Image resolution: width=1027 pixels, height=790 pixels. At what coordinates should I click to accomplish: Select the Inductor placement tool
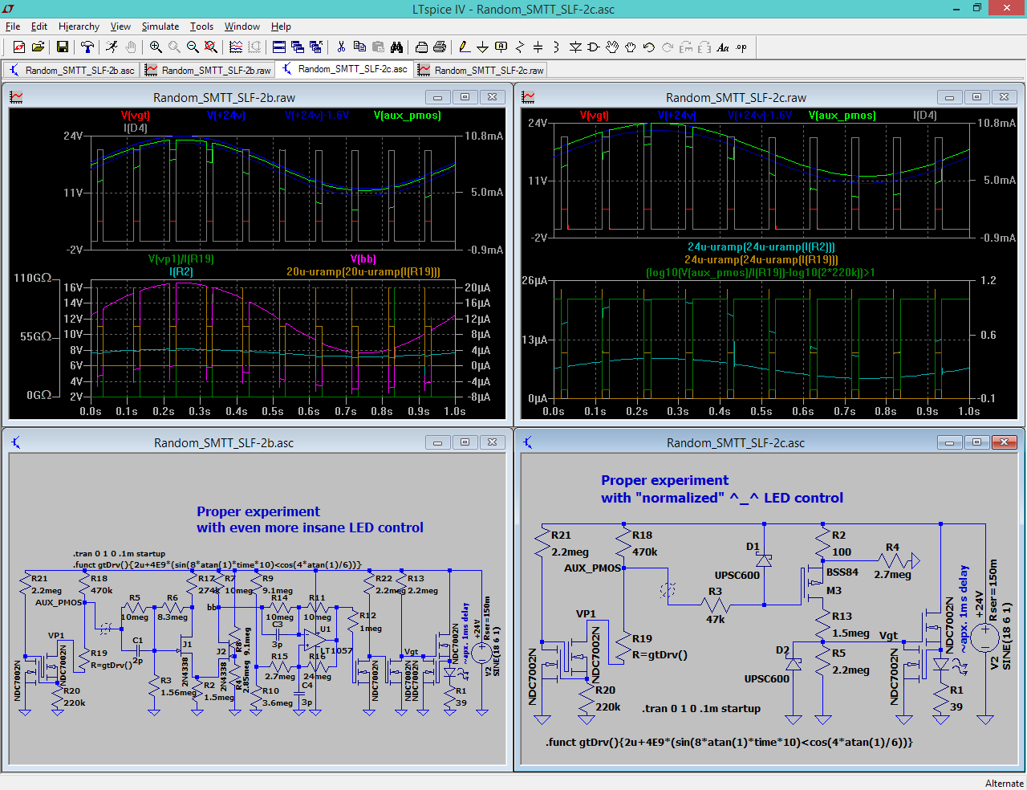coord(556,47)
